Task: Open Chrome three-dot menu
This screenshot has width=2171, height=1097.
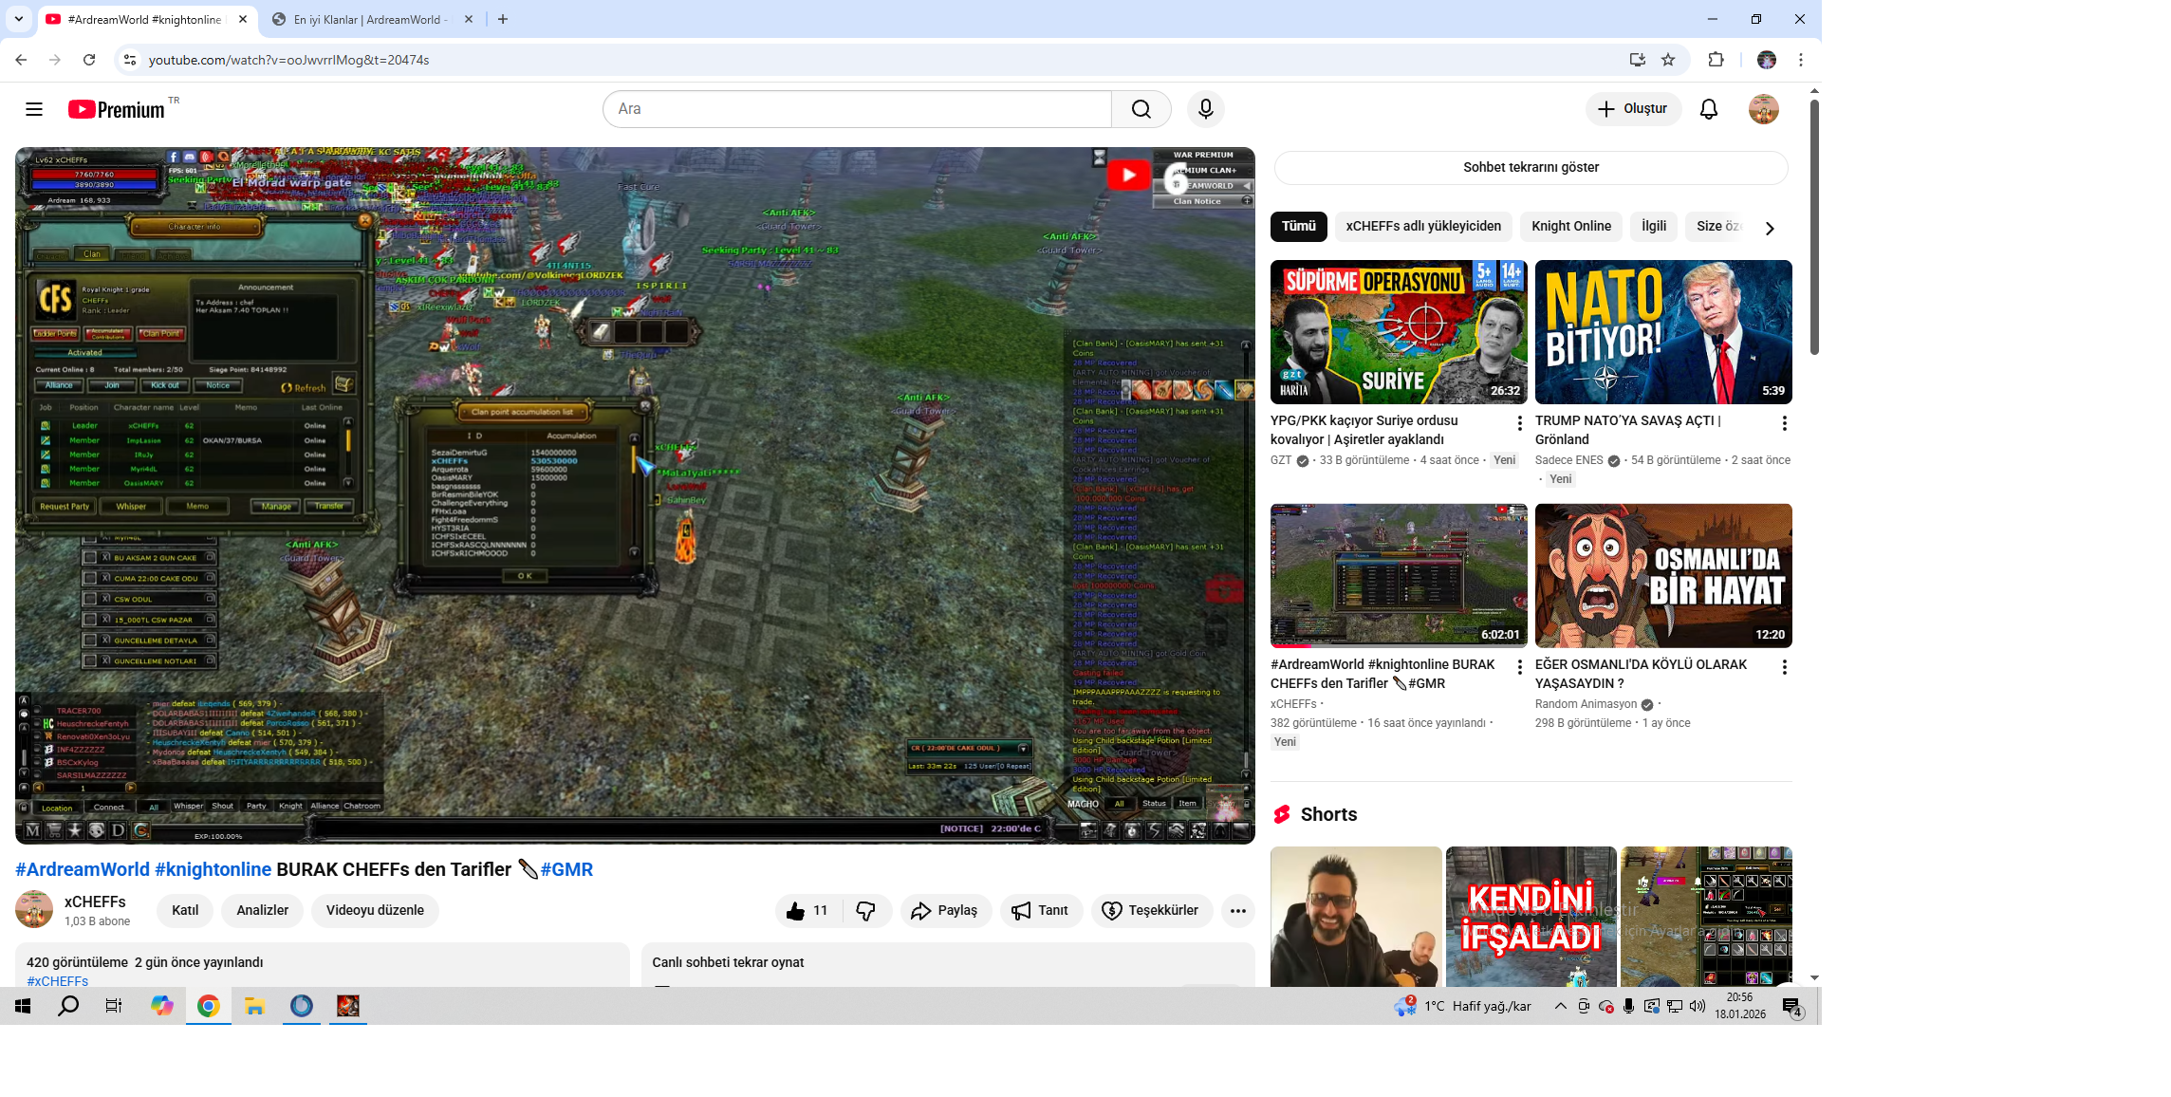Action: (x=1801, y=60)
